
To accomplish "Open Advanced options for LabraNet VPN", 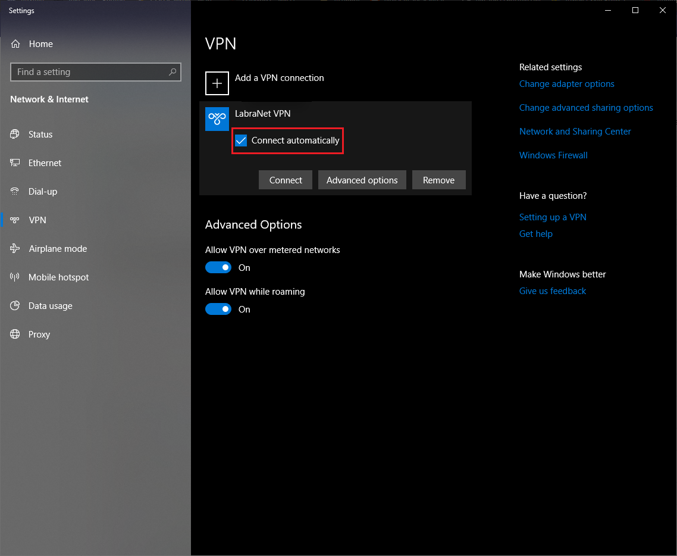I will point(362,180).
